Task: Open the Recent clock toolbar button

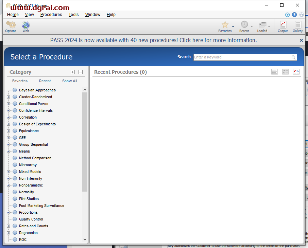Action: [x=244, y=26]
